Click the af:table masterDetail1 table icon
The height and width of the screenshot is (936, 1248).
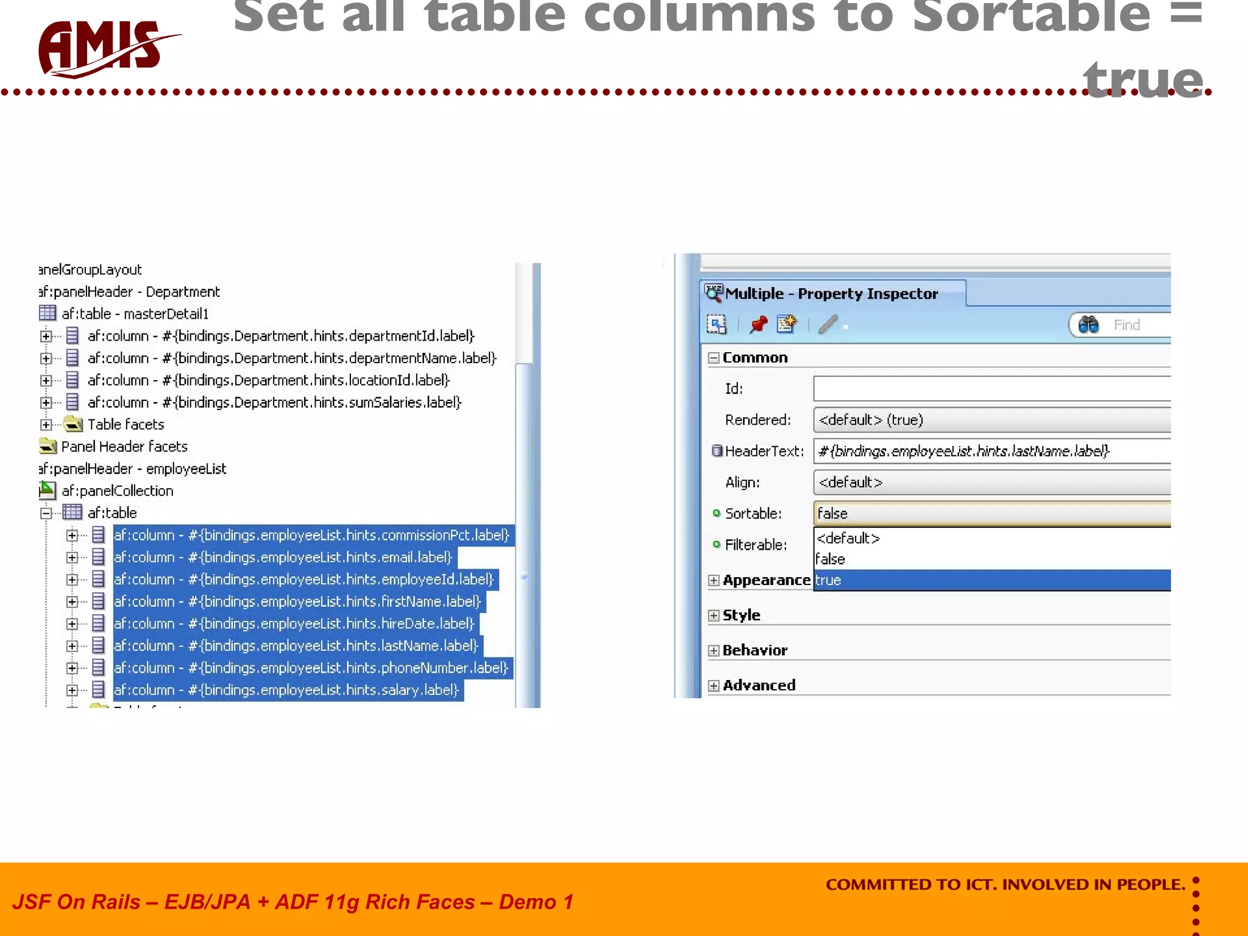(48, 313)
